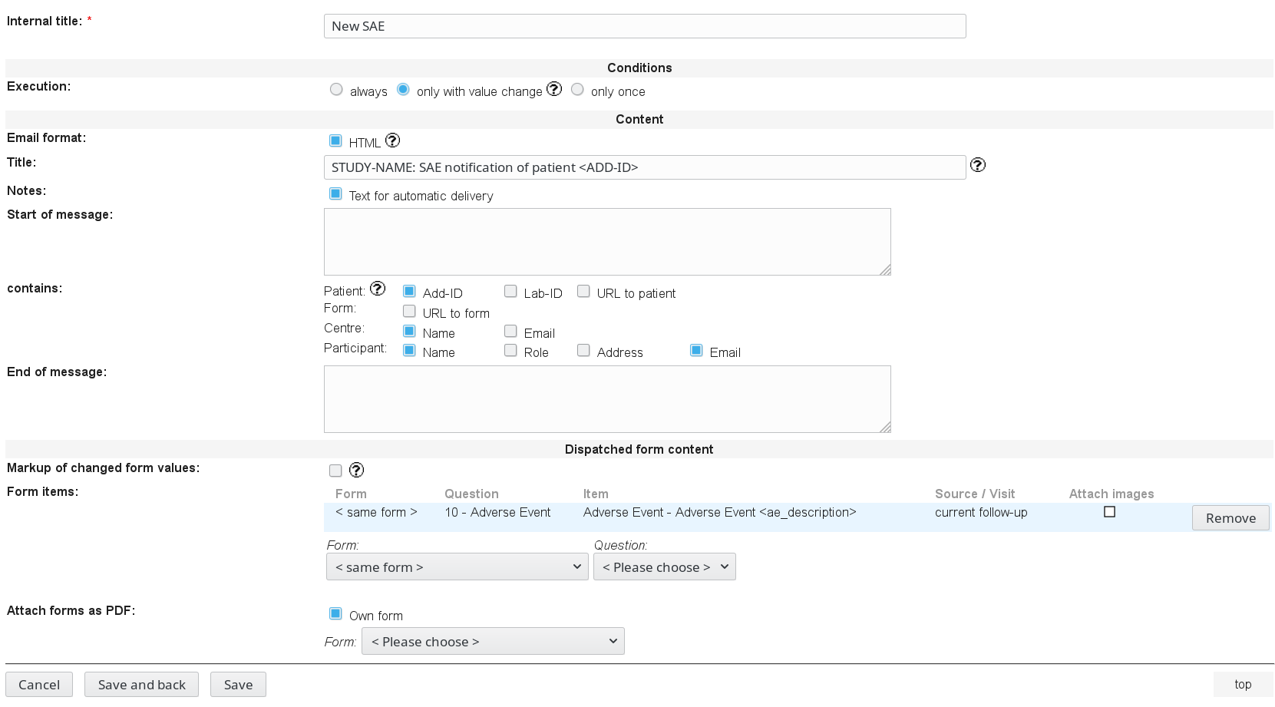The width and height of the screenshot is (1275, 707).
Task: Click the Cancel button
Action: [39, 685]
